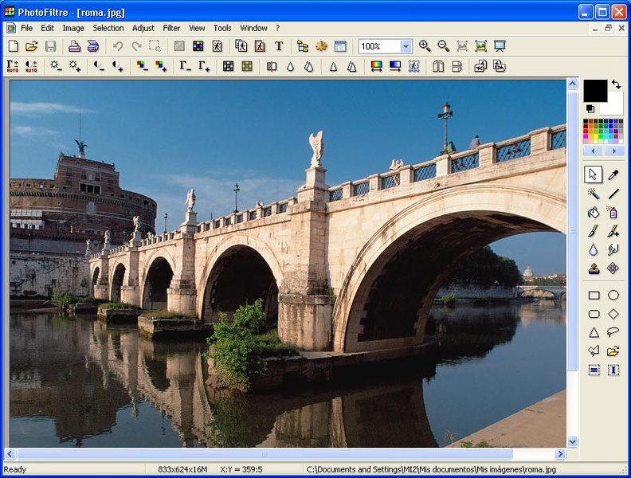Pick the Magic Wand tool
The width and height of the screenshot is (631, 478).
pyautogui.click(x=594, y=194)
